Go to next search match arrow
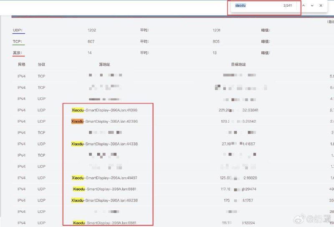The height and width of the screenshot is (227, 334). pyautogui.click(x=312, y=5)
